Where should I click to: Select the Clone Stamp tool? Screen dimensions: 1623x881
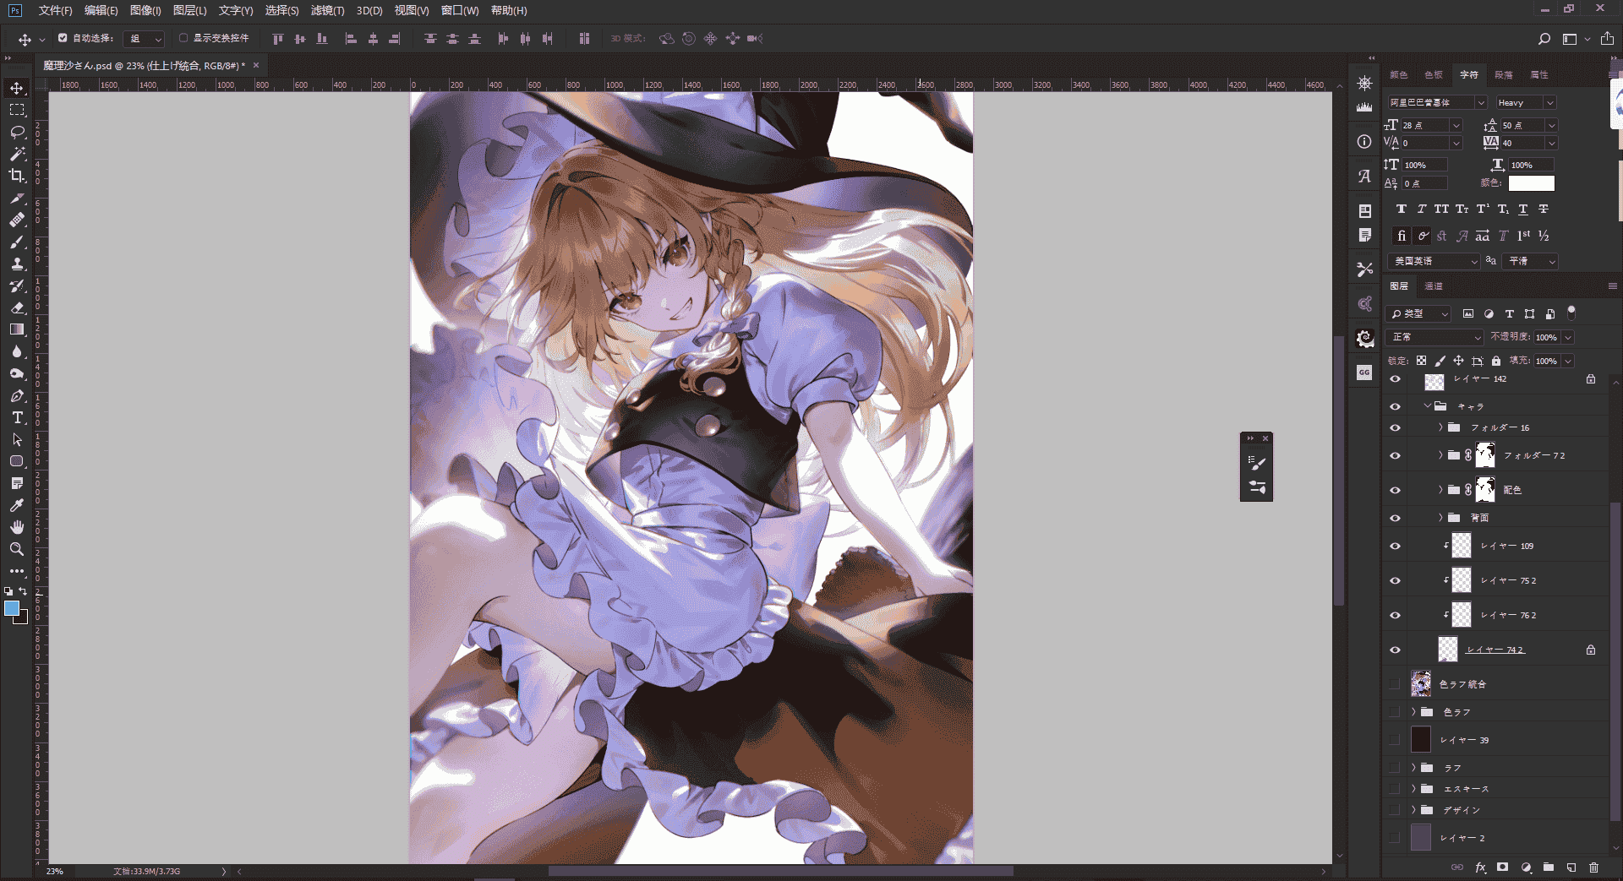[x=17, y=264]
